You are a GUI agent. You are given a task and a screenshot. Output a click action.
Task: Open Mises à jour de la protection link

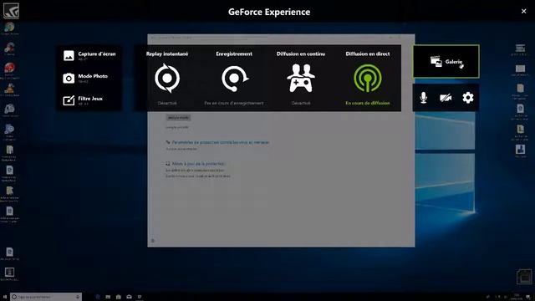tap(198, 164)
